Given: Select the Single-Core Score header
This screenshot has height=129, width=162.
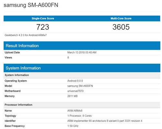Looking at the screenshot, I should (43, 18).
